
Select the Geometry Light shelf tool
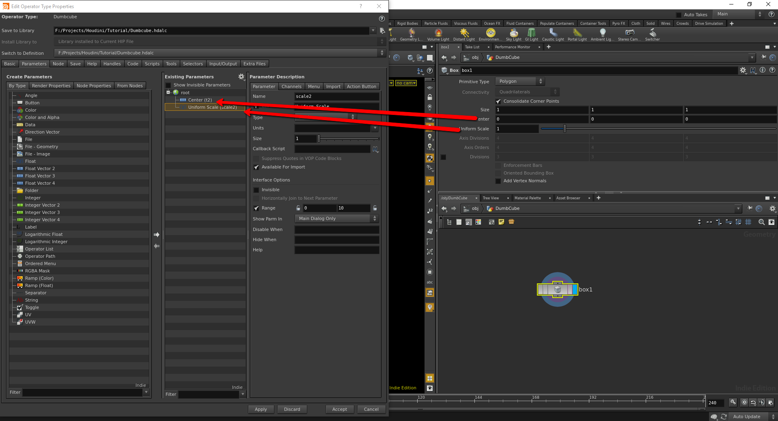tap(412, 35)
